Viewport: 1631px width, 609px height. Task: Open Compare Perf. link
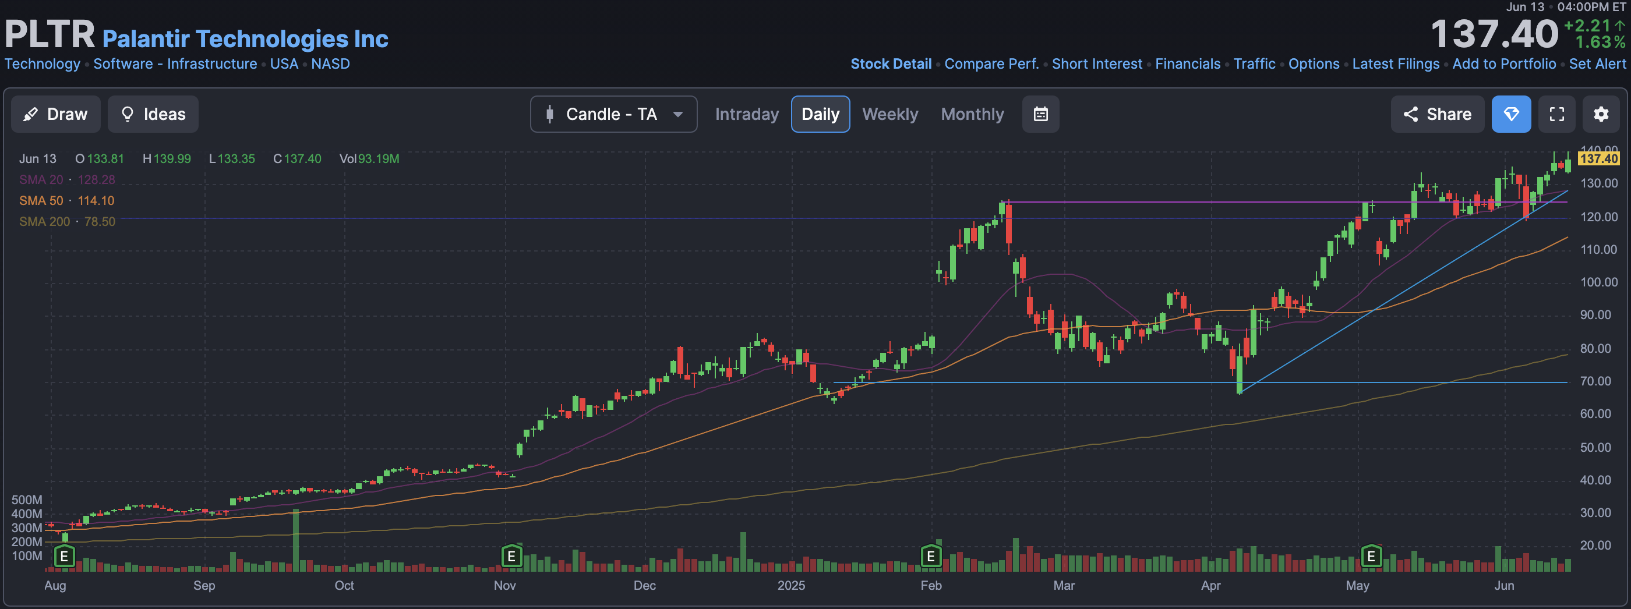991,64
